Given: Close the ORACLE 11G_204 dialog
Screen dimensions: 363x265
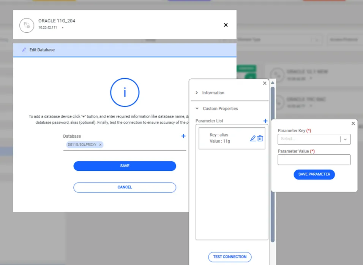Looking at the screenshot, I should (x=226, y=25).
